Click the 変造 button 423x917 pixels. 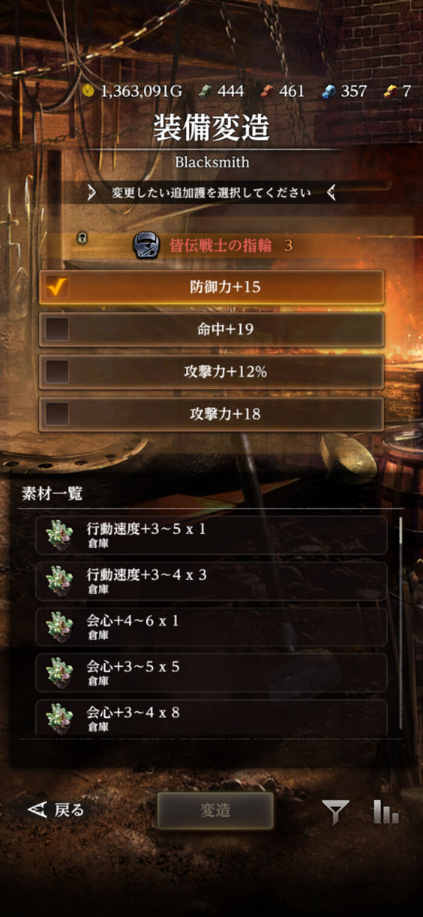tap(215, 811)
